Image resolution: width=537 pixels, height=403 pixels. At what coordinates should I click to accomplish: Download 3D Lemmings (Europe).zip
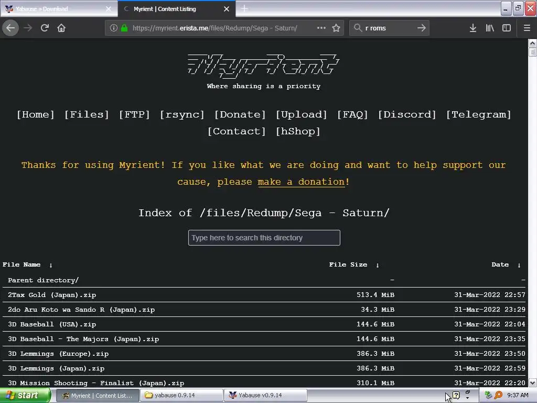point(58,354)
